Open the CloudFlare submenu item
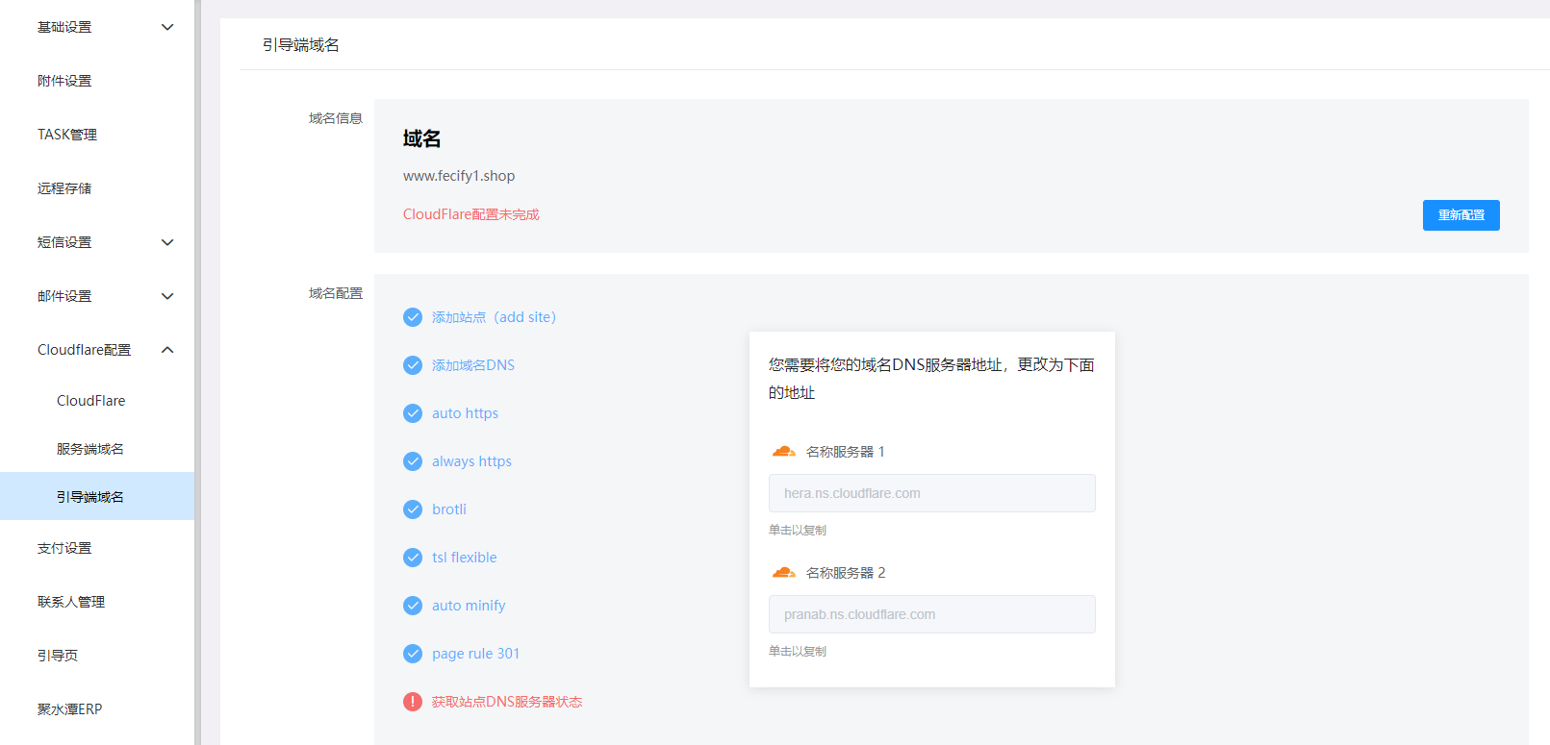 97,401
